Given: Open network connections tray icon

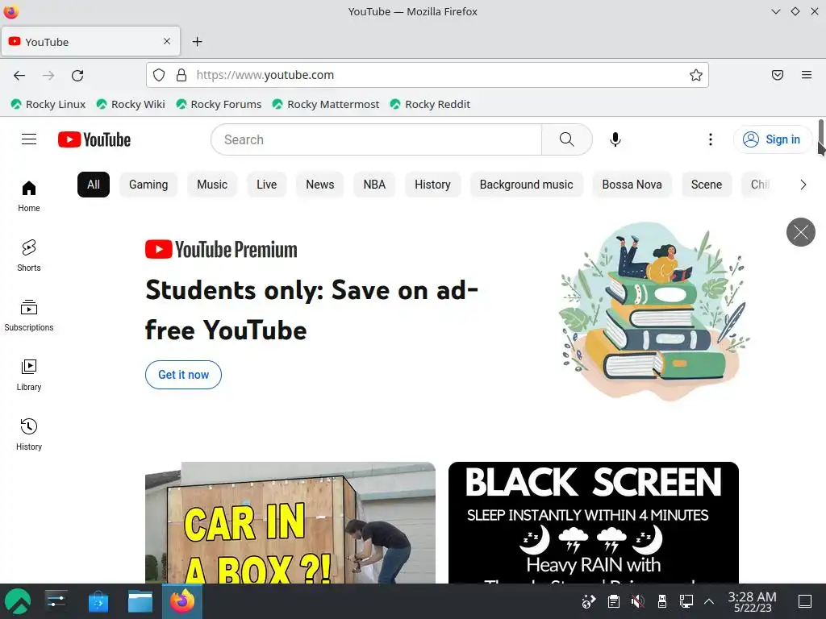Looking at the screenshot, I should pyautogui.click(x=686, y=601).
